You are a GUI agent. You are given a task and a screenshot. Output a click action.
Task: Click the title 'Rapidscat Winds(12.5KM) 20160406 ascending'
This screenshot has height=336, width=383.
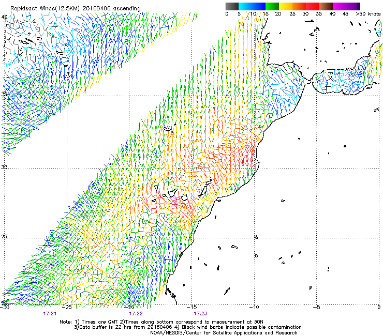point(76,9)
